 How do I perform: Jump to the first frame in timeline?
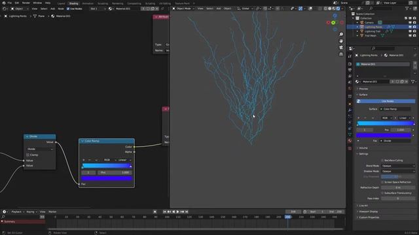point(164,211)
